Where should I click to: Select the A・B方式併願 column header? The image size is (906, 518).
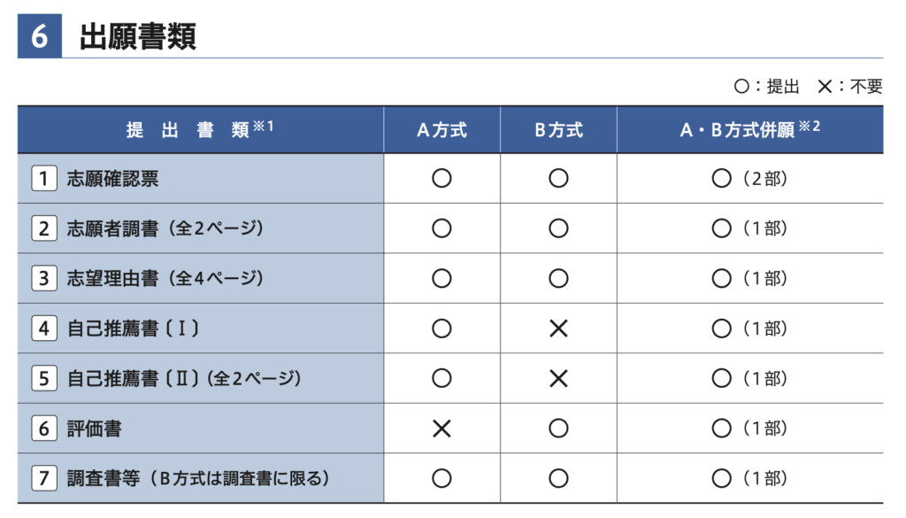[x=749, y=130]
